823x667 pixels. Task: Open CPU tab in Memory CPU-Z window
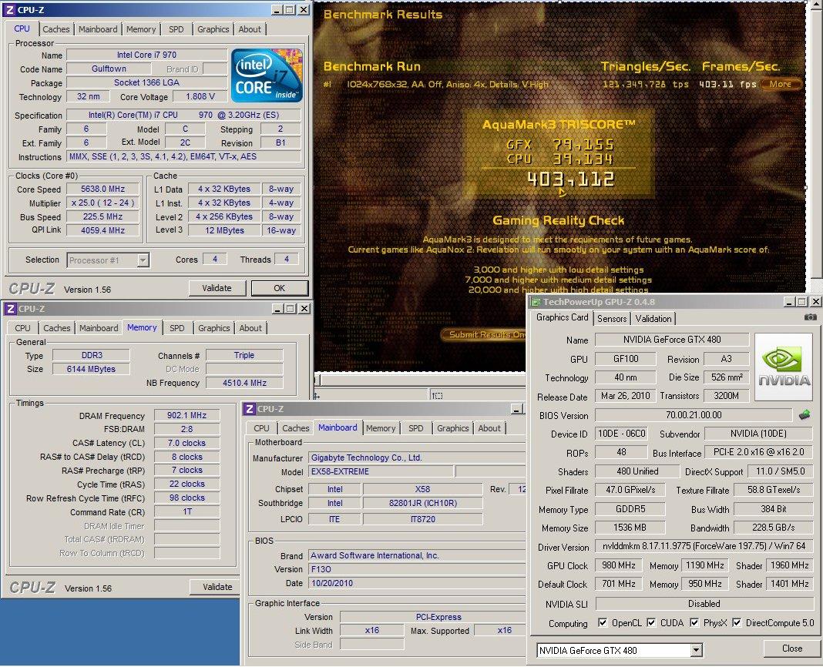pyautogui.click(x=22, y=328)
